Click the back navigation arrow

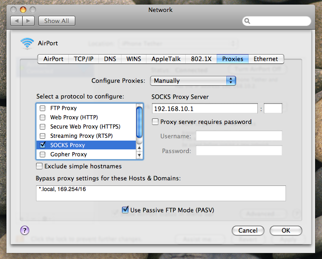(17, 21)
